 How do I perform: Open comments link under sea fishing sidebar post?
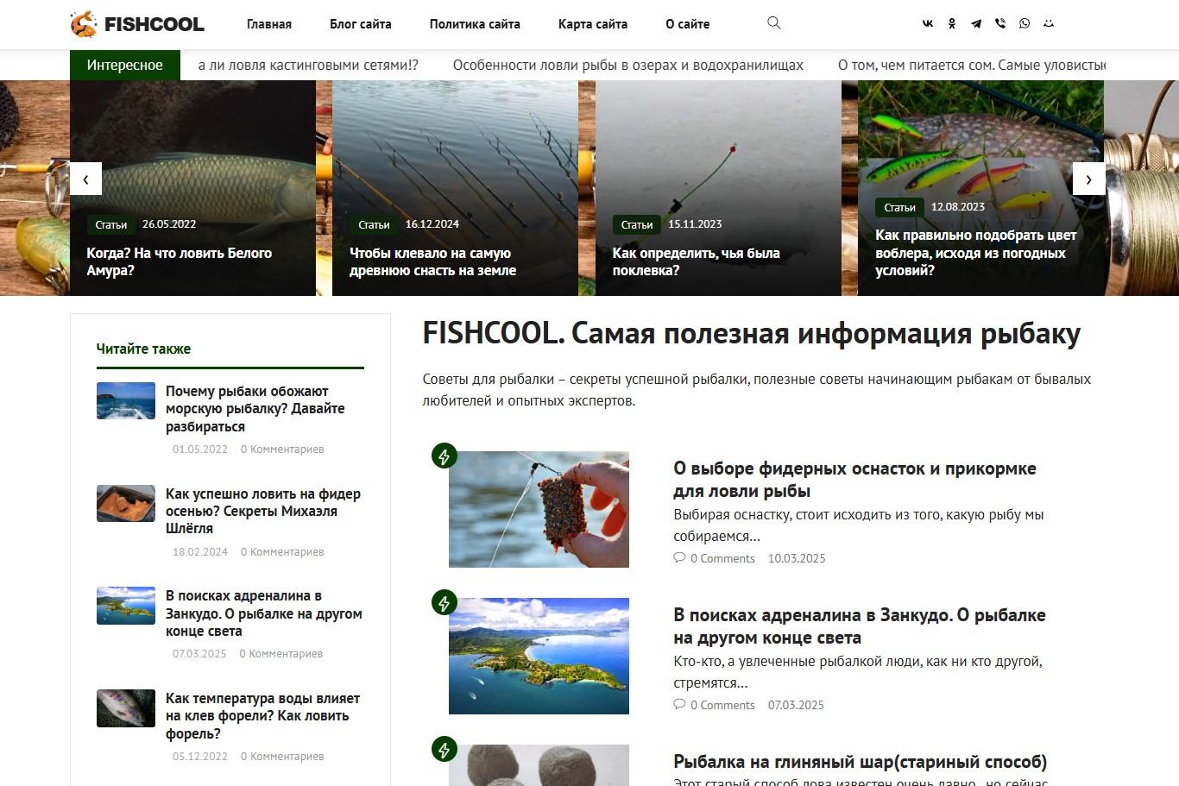click(x=282, y=449)
